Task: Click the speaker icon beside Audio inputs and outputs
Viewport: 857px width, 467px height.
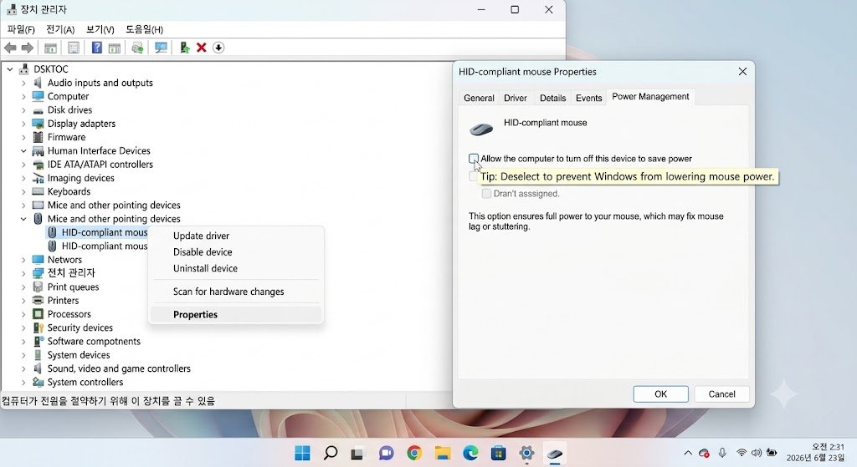Action: click(x=38, y=83)
